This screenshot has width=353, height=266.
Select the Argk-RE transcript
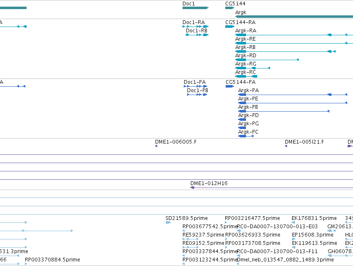(x=294, y=43)
